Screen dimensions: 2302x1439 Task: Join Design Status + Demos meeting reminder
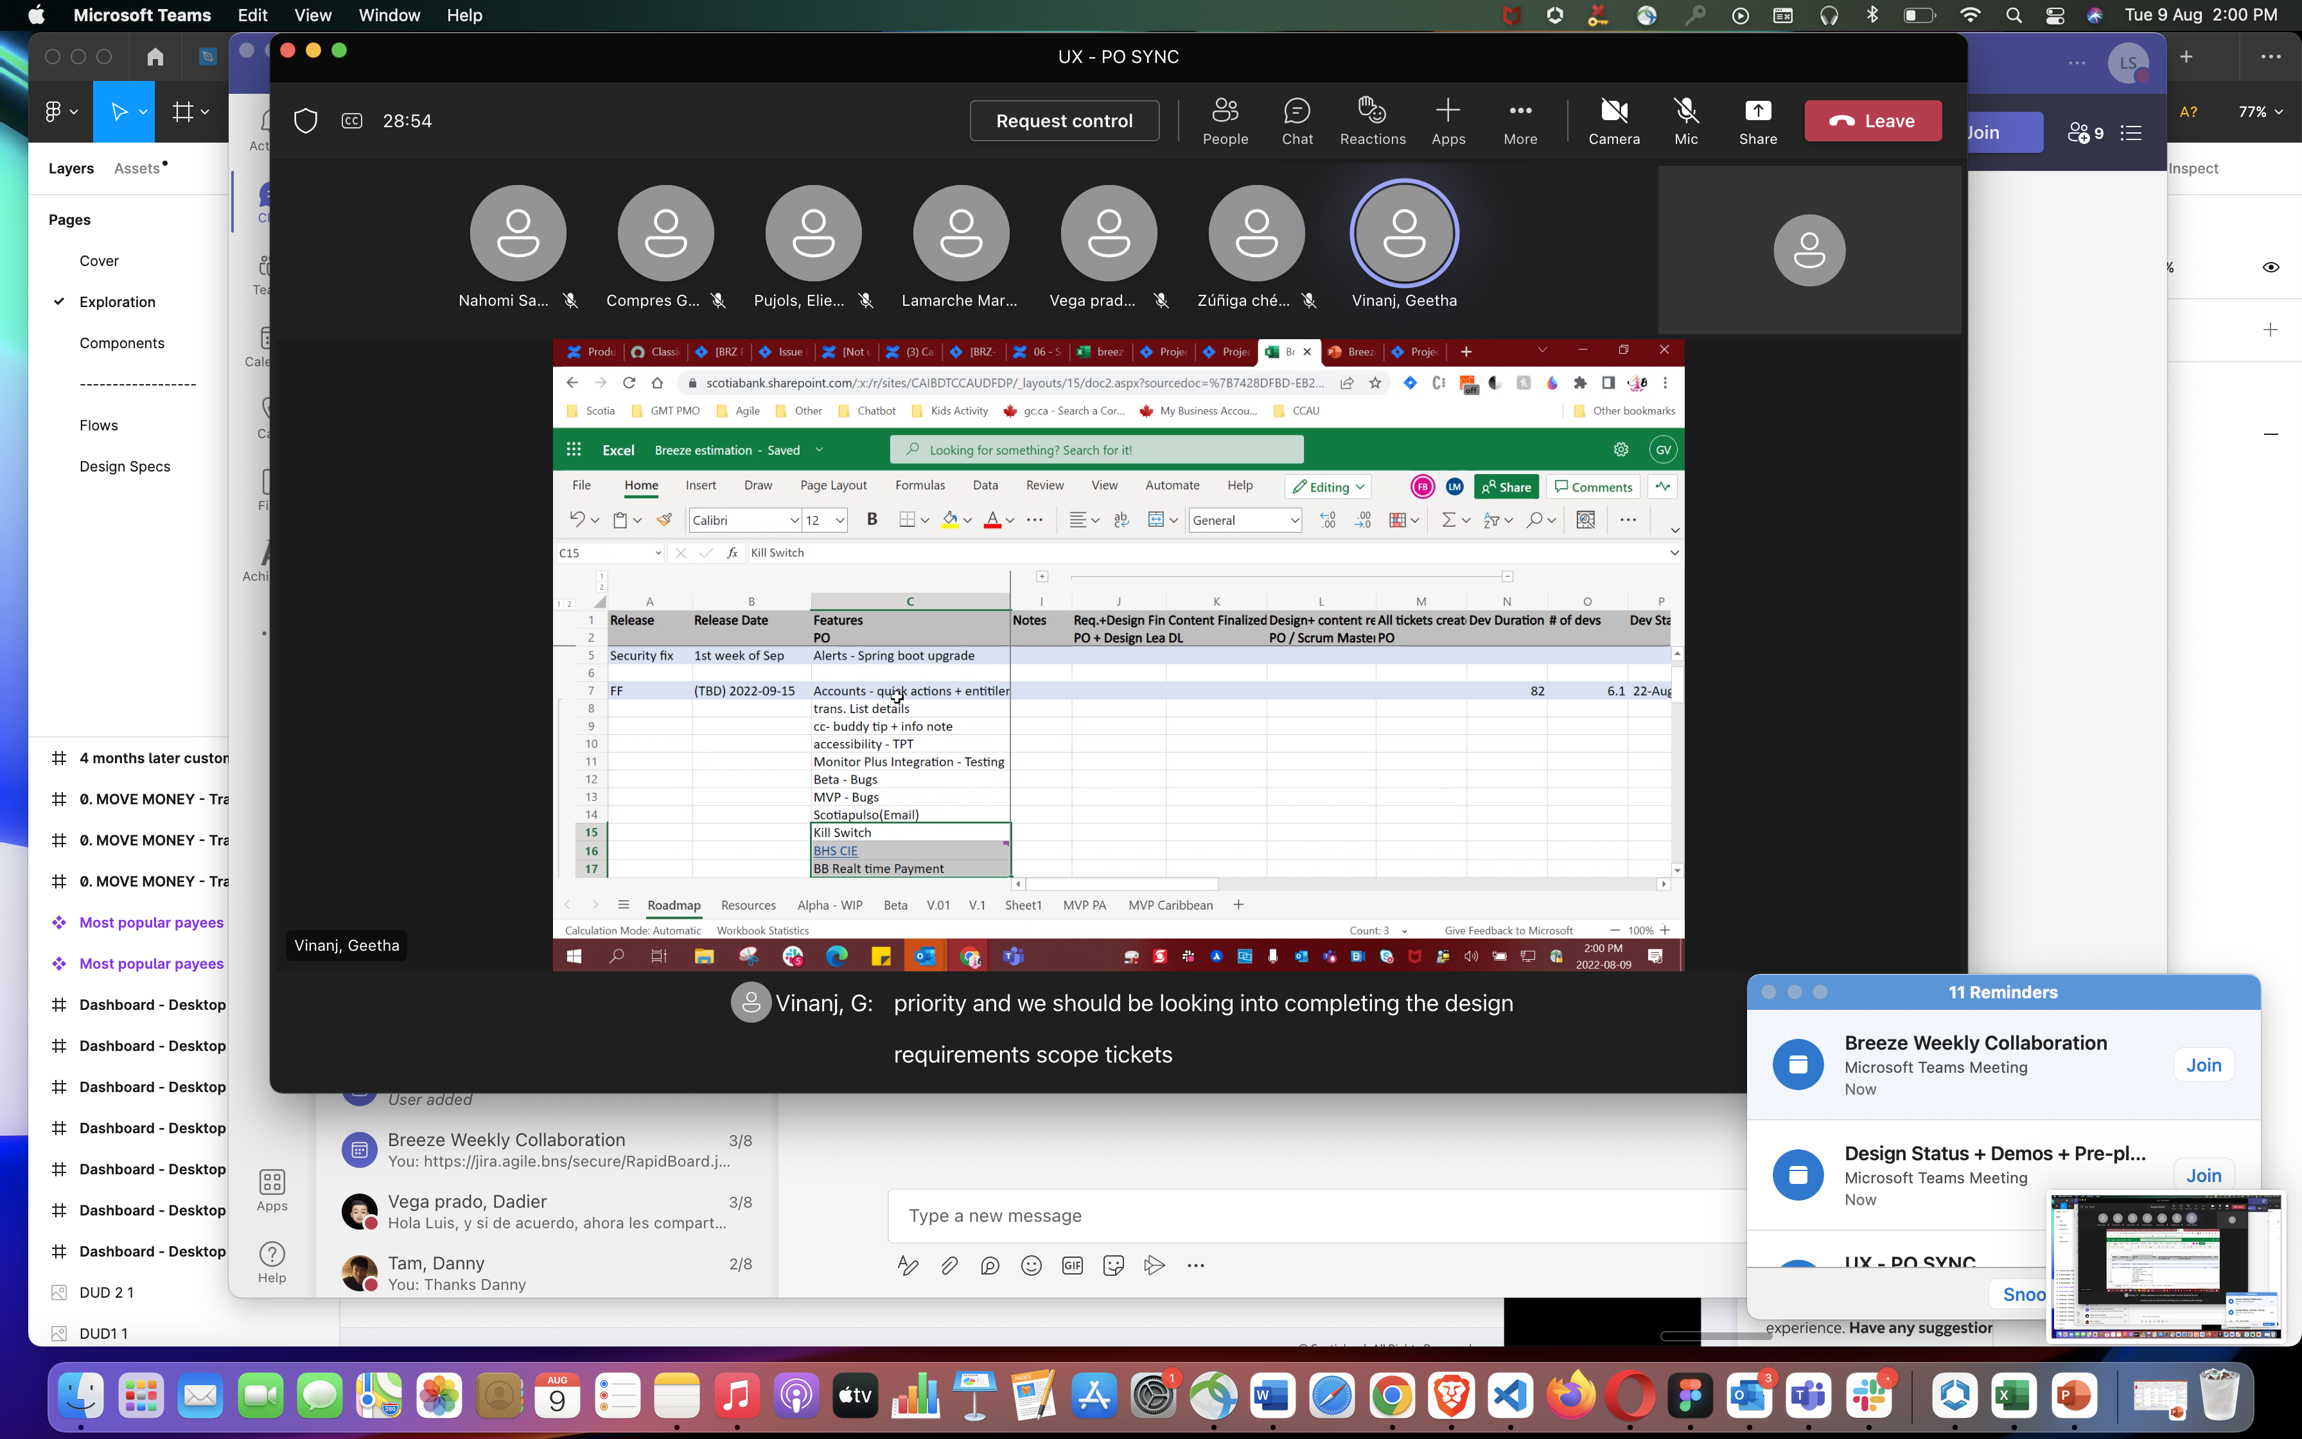(x=2203, y=1176)
